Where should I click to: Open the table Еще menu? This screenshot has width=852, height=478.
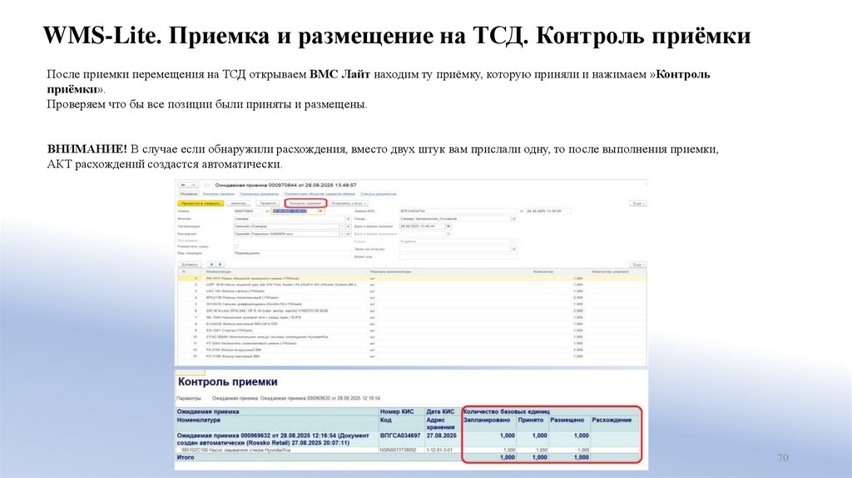click(x=637, y=264)
